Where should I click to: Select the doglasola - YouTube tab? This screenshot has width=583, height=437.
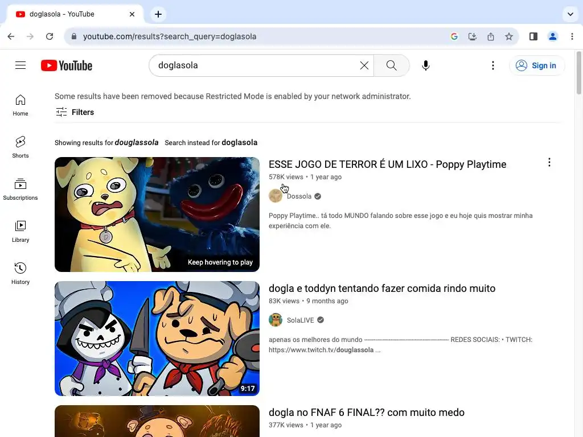75,14
